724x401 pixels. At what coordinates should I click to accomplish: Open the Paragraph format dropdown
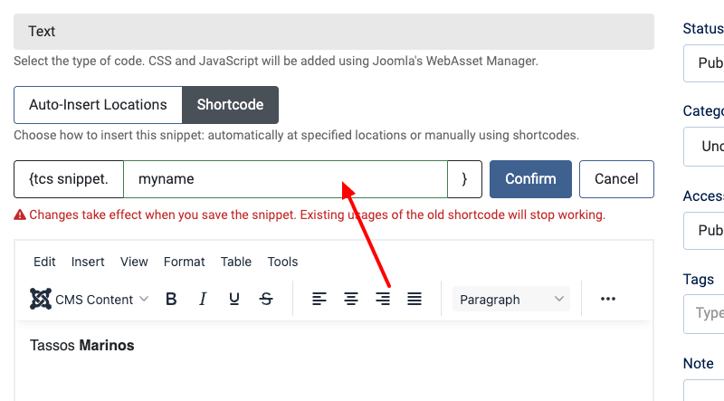(511, 300)
